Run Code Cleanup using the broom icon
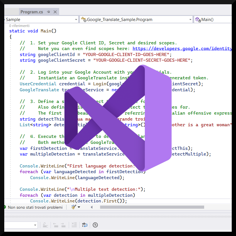This screenshot has width=236, height=236. coord(73,207)
